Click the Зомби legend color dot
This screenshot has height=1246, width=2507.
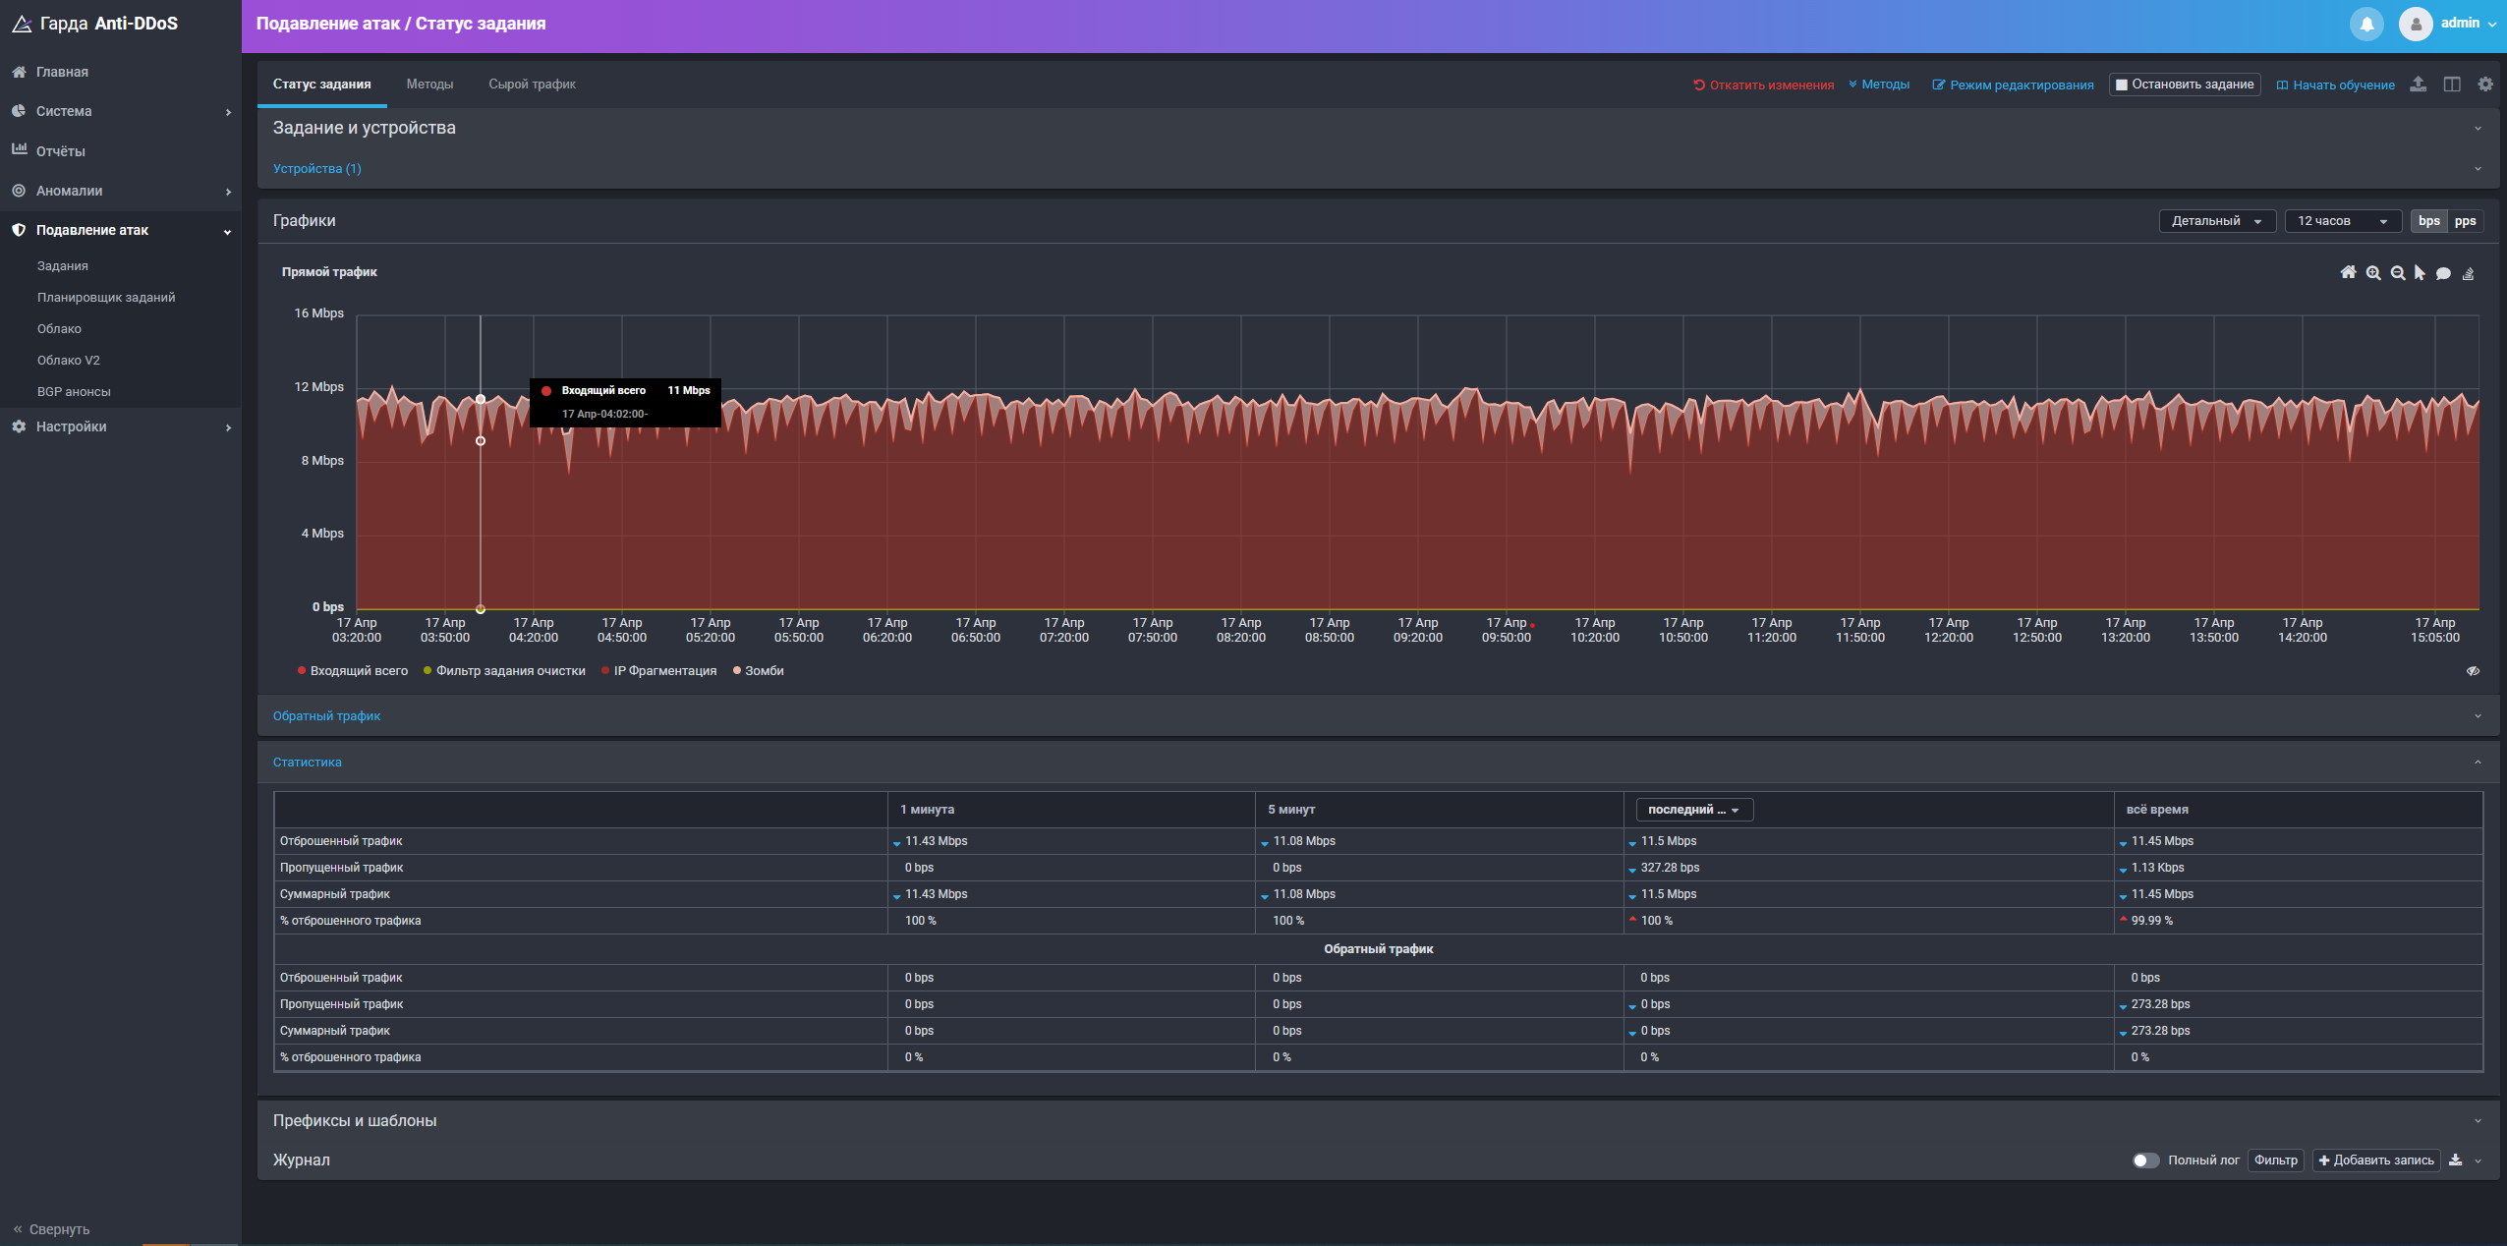(x=737, y=671)
